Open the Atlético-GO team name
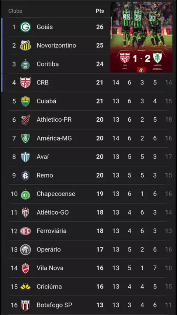 tap(53, 212)
